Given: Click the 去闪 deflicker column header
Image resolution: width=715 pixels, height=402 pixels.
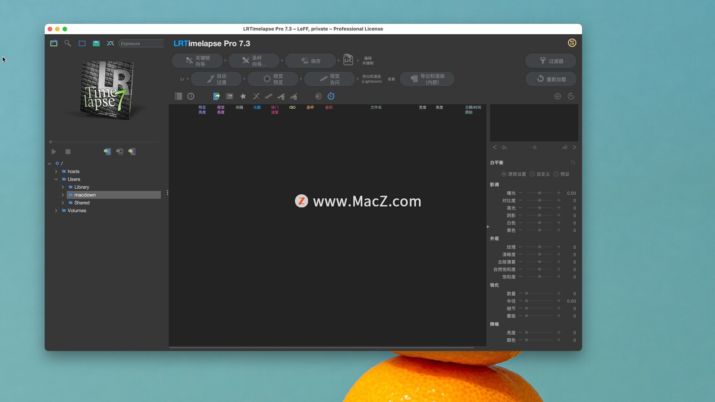Looking at the screenshot, I should pyautogui.click(x=328, y=107).
